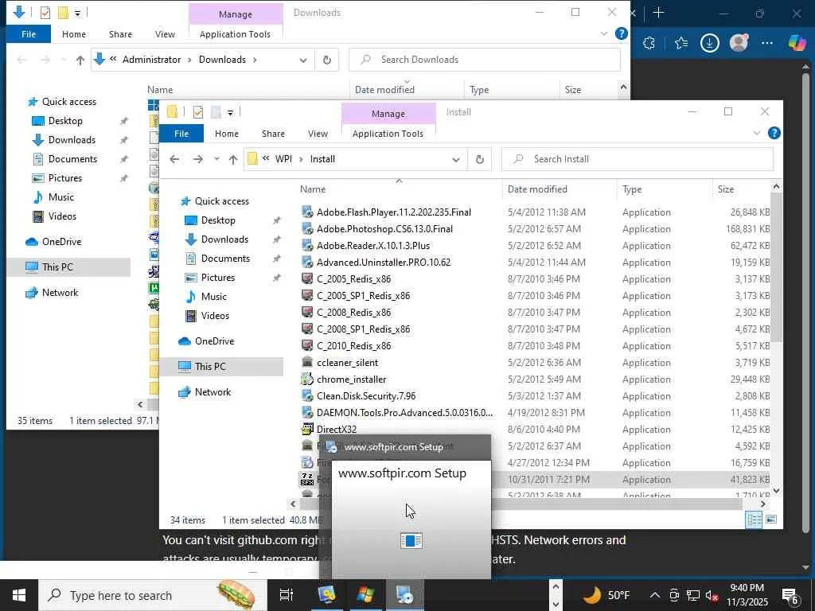Open the Home ribbon tab in Install window
Screen dimensions: 815x611
click(x=227, y=134)
